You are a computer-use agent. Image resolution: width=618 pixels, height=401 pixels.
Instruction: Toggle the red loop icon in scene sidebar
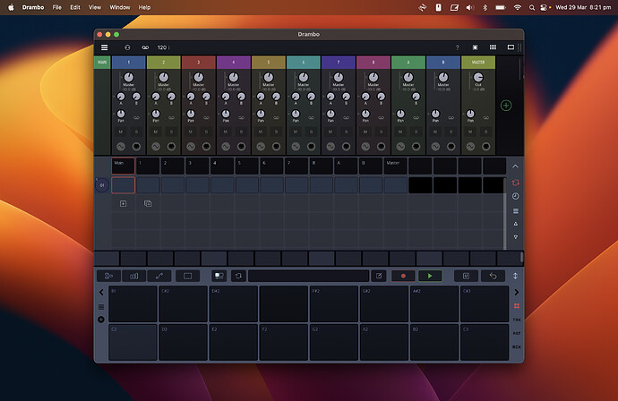coord(516,183)
